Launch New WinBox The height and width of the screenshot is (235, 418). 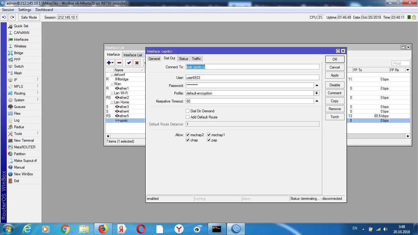(x=23, y=174)
